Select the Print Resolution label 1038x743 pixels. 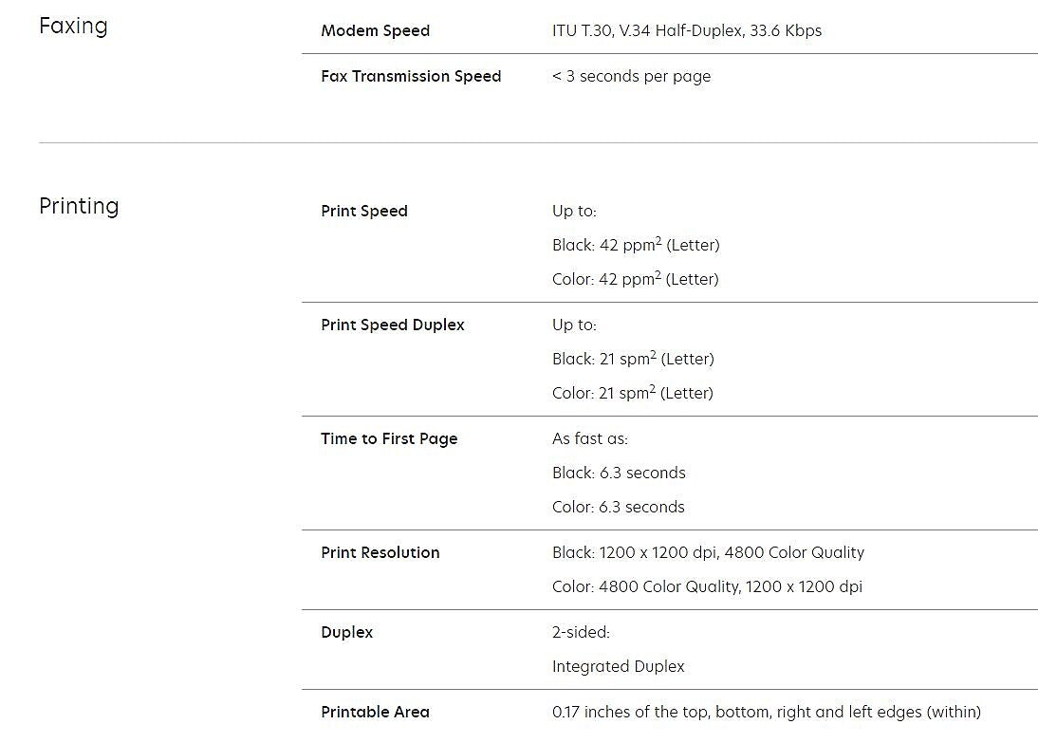click(x=380, y=552)
